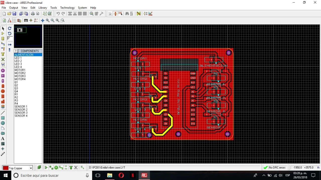Click the New Layout icon
321x180 pixels.
click(4, 14)
